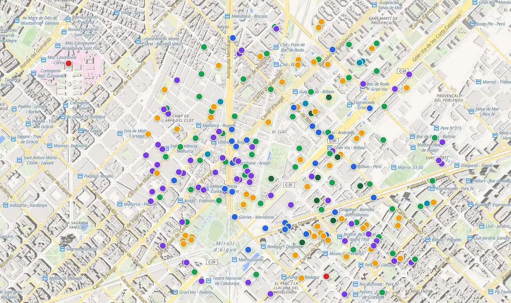This screenshot has height=303, width=511.
Task: Select the SANT MARTÍ DE PROVENÇALS label
Action: pyautogui.click(x=383, y=20)
